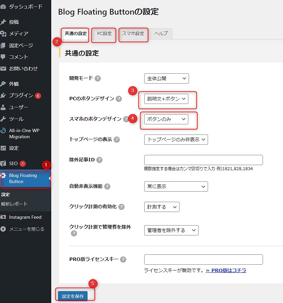Click the help icon beside クリック計測の有効化
This screenshot has height=303, width=283.
[121, 207]
